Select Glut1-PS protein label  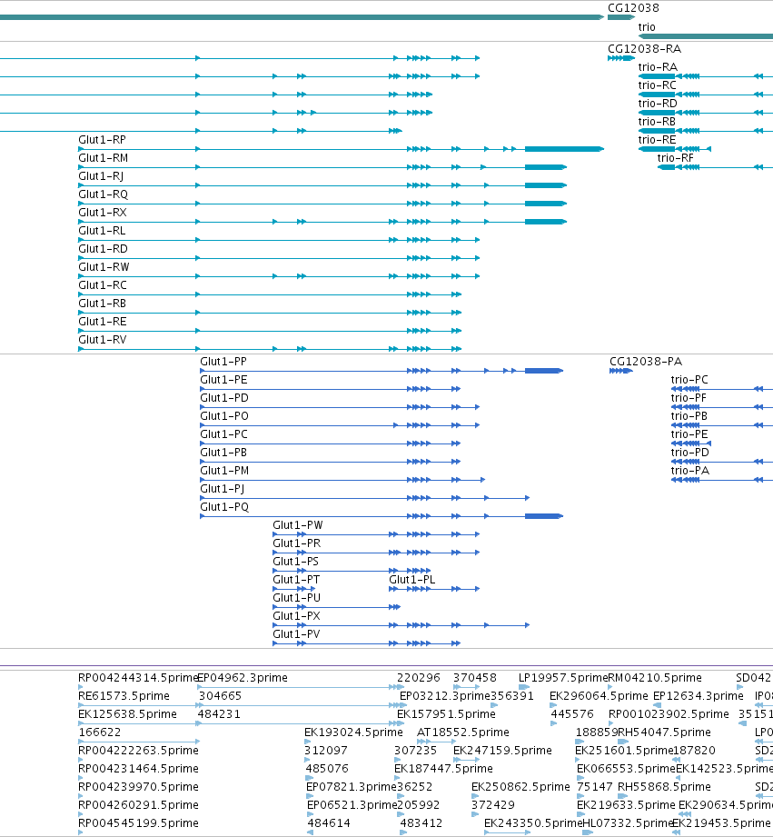coord(295,561)
